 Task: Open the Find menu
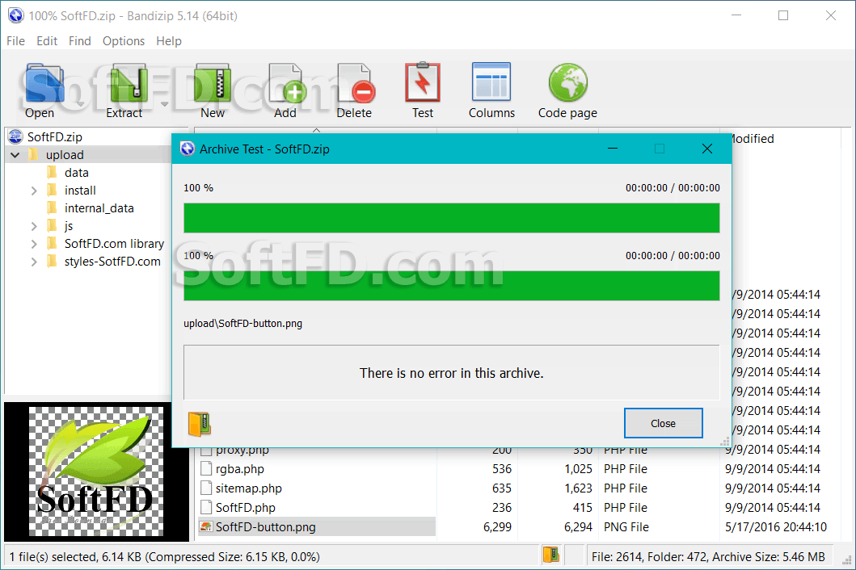80,41
